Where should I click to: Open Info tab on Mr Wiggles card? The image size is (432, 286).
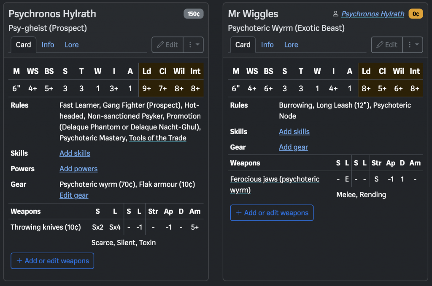[267, 45]
